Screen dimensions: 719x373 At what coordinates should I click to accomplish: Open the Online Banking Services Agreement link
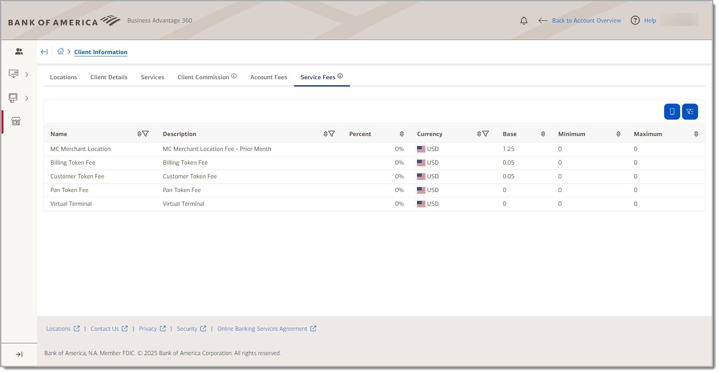tap(262, 328)
